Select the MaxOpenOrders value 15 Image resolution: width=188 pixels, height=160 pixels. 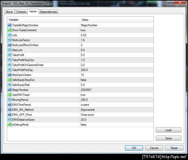82,75
